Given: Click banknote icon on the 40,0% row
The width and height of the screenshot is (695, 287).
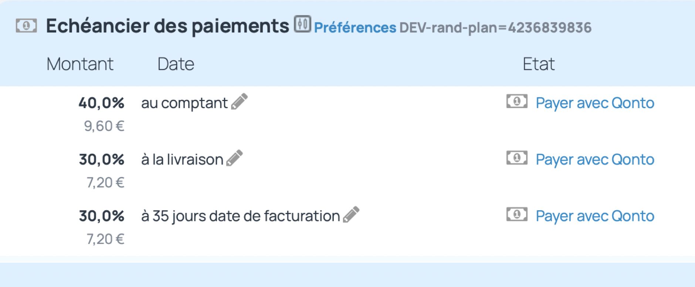Looking at the screenshot, I should pos(517,101).
